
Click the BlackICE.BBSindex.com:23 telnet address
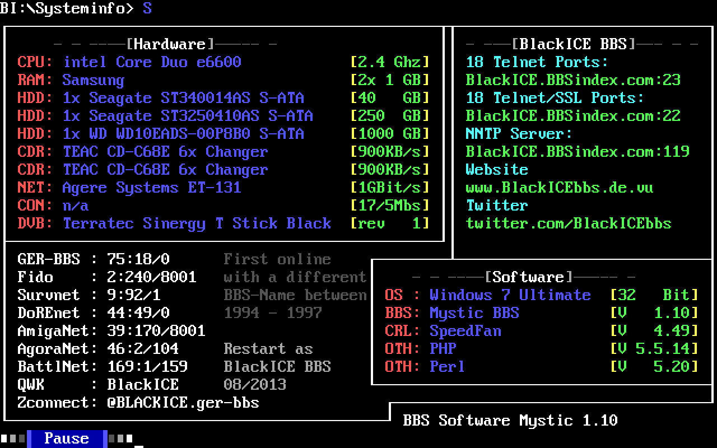(572, 80)
